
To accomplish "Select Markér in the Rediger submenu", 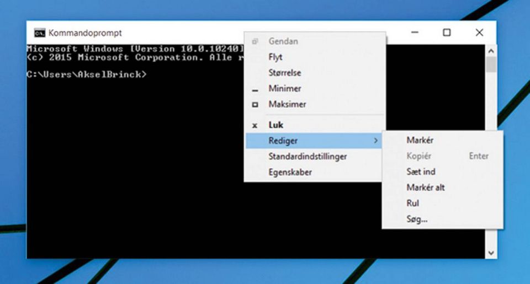I will point(420,140).
